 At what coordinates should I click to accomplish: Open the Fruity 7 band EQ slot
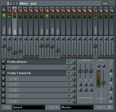pos(36,73)
